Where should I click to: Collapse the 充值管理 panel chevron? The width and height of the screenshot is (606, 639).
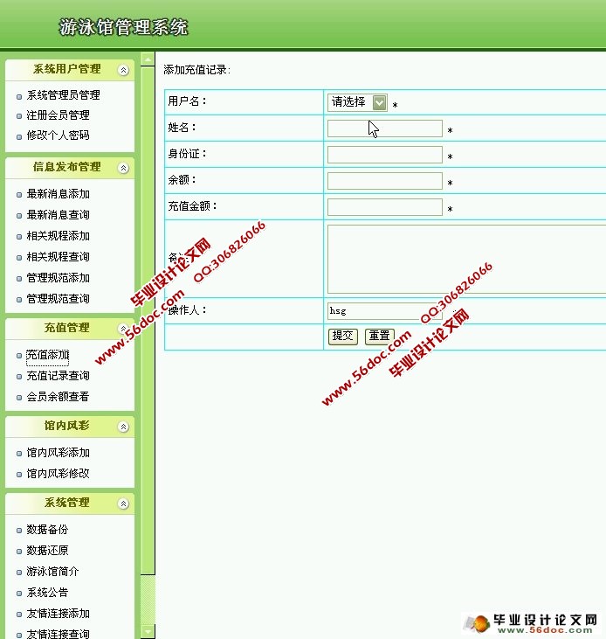[123, 329]
